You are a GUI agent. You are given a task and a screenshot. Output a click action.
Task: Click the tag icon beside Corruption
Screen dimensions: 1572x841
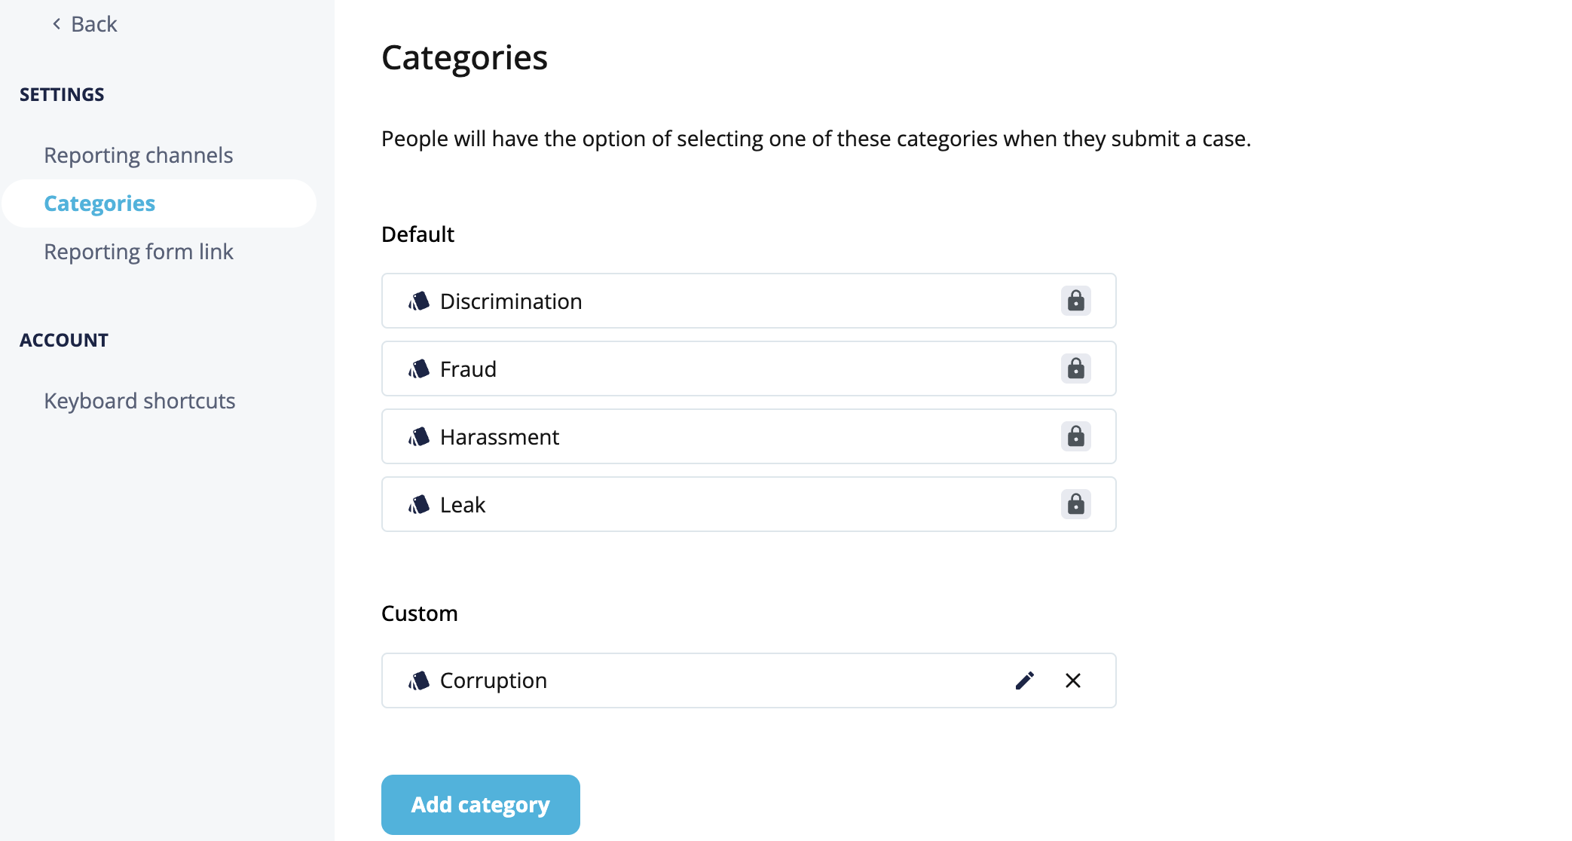click(419, 680)
